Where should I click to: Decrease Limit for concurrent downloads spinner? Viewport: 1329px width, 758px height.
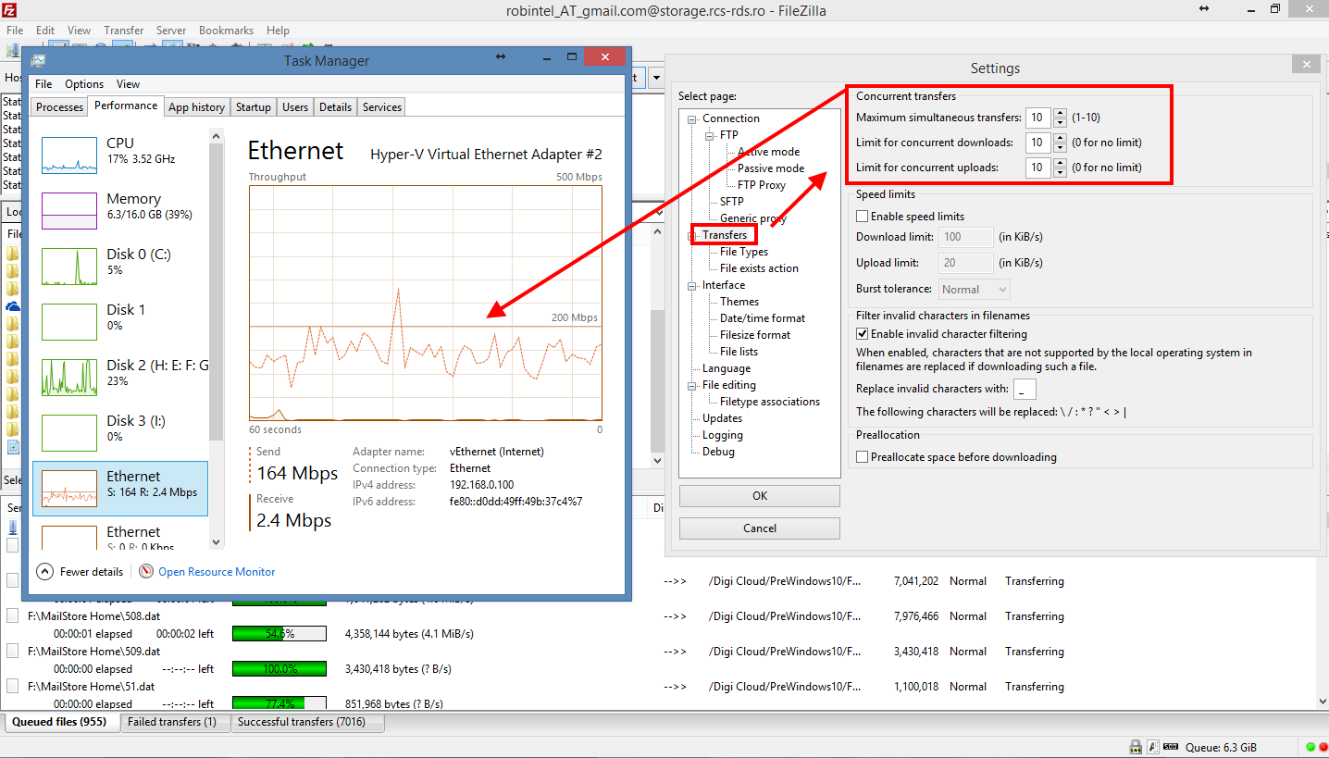pyautogui.click(x=1059, y=148)
